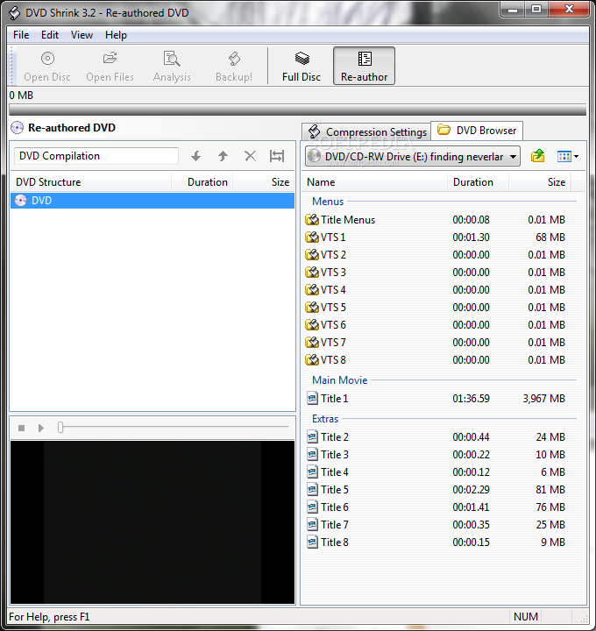
Task: Open the File menu
Action: [21, 35]
